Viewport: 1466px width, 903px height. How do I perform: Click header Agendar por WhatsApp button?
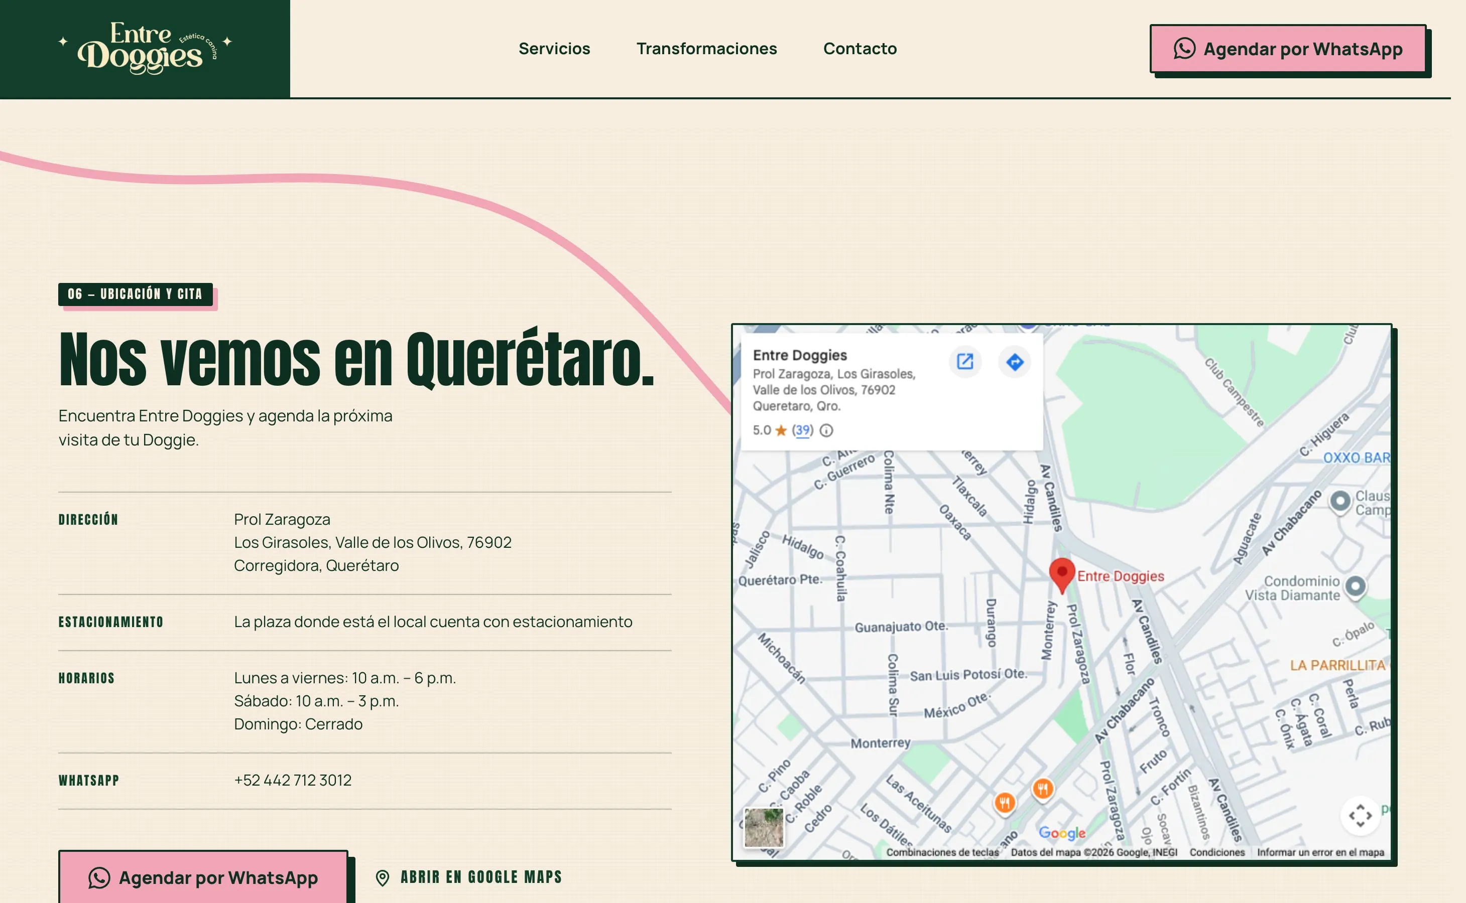[1288, 49]
